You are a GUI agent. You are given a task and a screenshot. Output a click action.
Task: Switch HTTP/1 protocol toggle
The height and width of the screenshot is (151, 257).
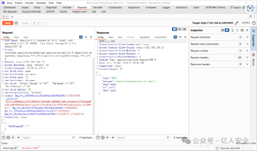pyautogui.click(x=246, y=23)
